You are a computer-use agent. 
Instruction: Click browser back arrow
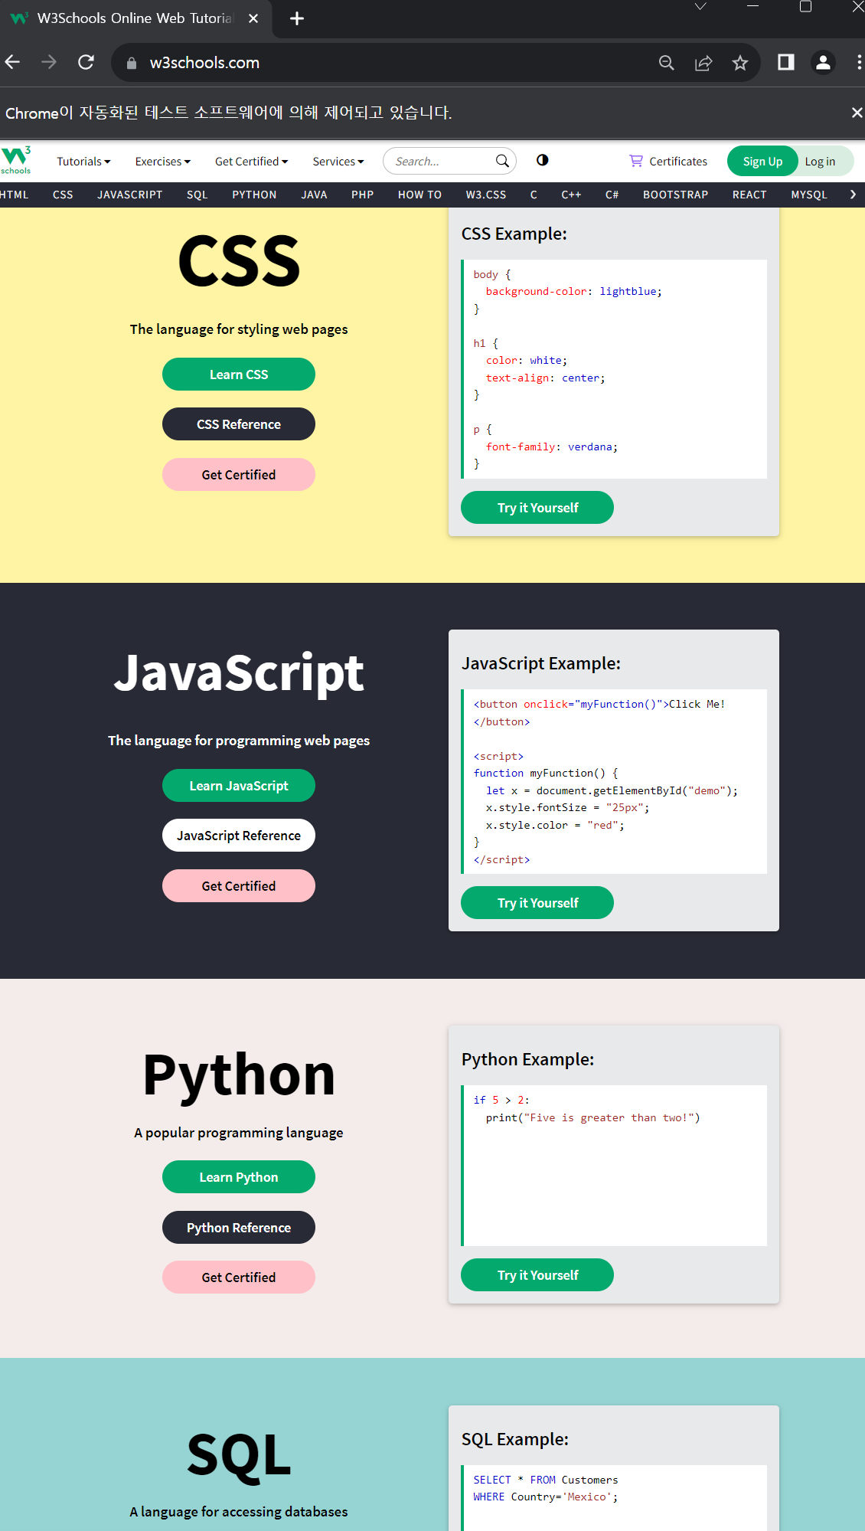13,62
